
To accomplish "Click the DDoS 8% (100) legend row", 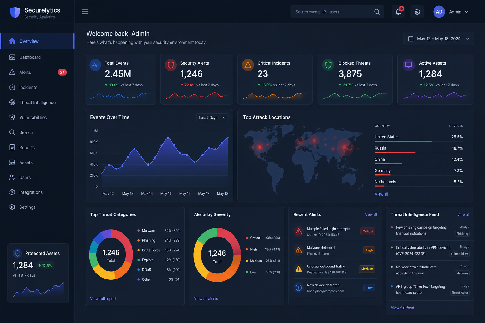I will coord(159,270).
